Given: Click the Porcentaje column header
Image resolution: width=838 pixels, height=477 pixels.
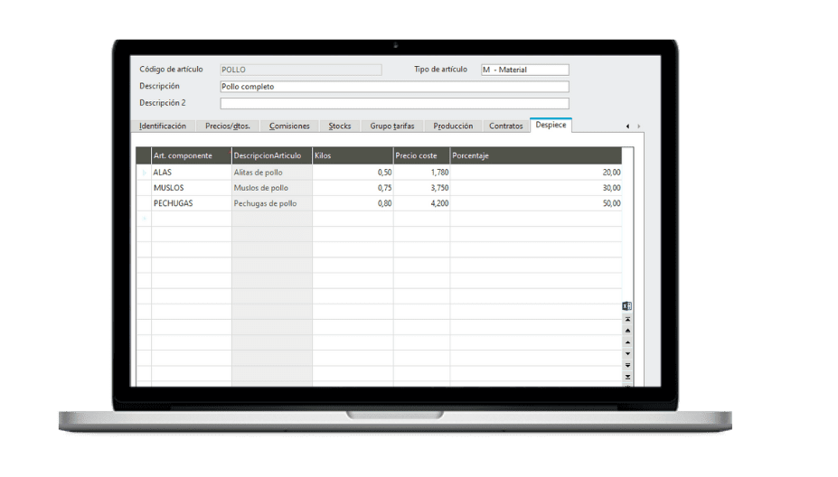Looking at the screenshot, I should [x=536, y=156].
